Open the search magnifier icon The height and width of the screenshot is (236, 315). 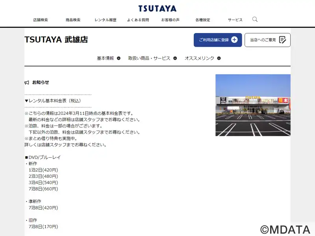(255, 19)
